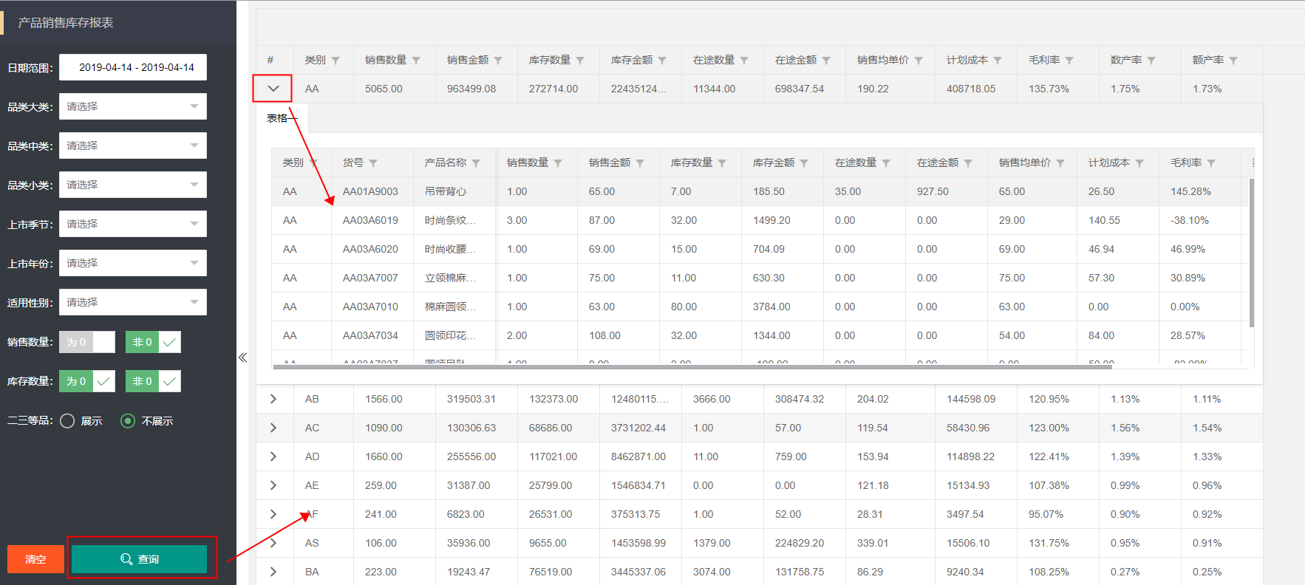Filter inner table 计划成本 column

pos(1139,163)
